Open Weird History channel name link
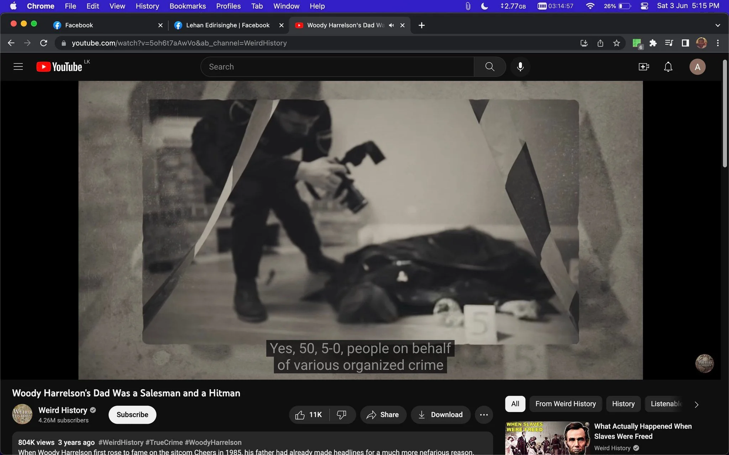This screenshot has height=455, width=729. point(63,410)
